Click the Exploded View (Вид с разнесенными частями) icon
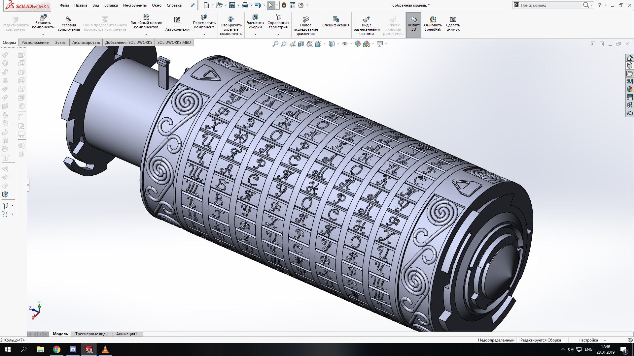The width and height of the screenshot is (634, 356). tap(366, 19)
